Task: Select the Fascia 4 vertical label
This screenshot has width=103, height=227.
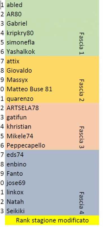Action: pyautogui.click(x=82, y=203)
